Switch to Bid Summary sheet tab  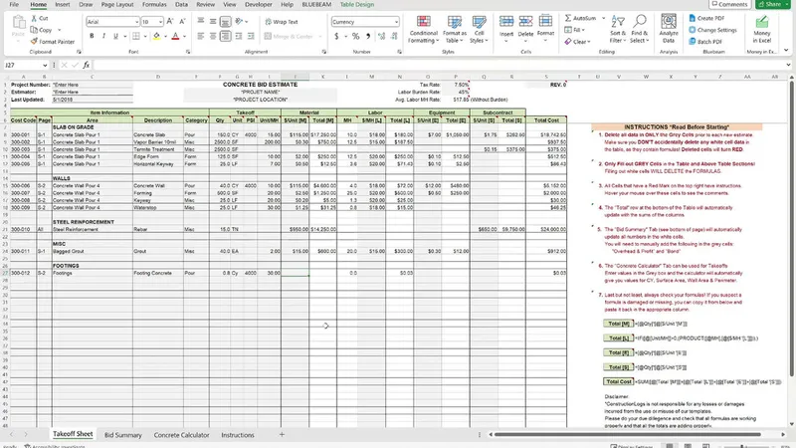coord(122,435)
